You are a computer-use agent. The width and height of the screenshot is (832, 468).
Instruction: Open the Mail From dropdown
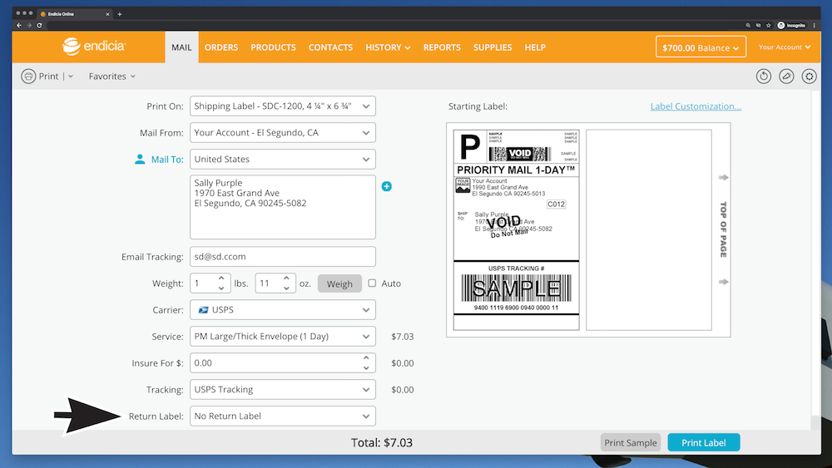tap(283, 132)
